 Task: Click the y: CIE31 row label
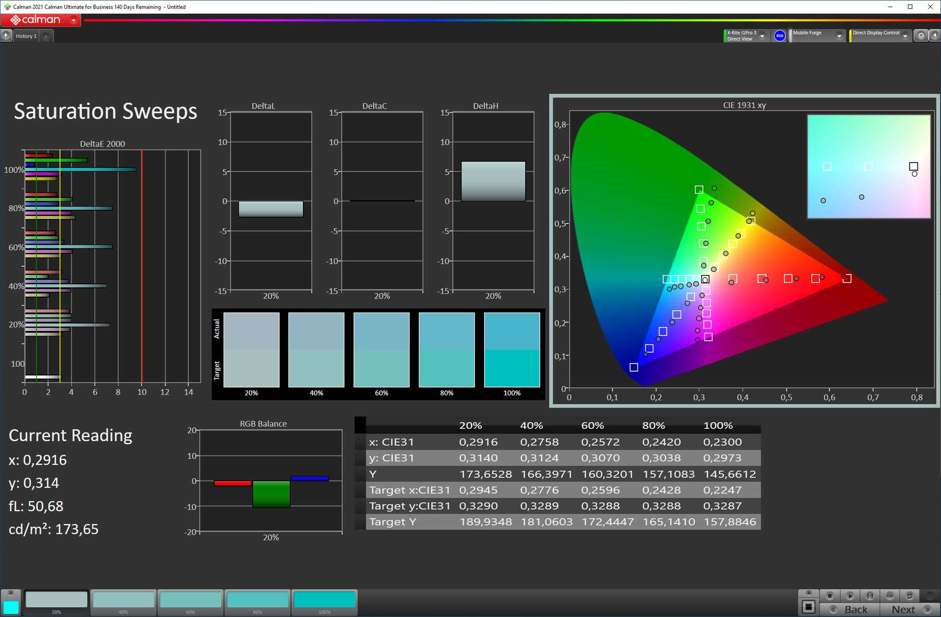pyautogui.click(x=392, y=458)
